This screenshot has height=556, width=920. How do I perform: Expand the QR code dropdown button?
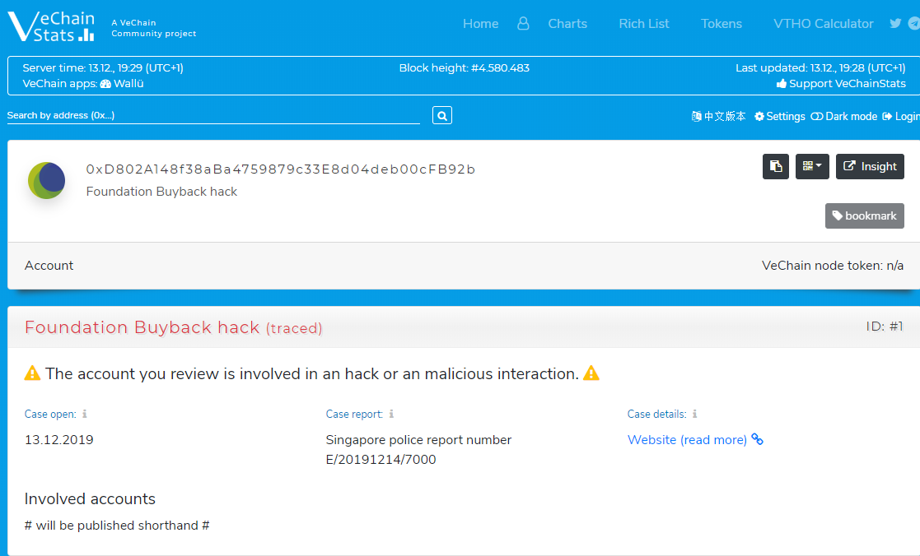tap(812, 166)
